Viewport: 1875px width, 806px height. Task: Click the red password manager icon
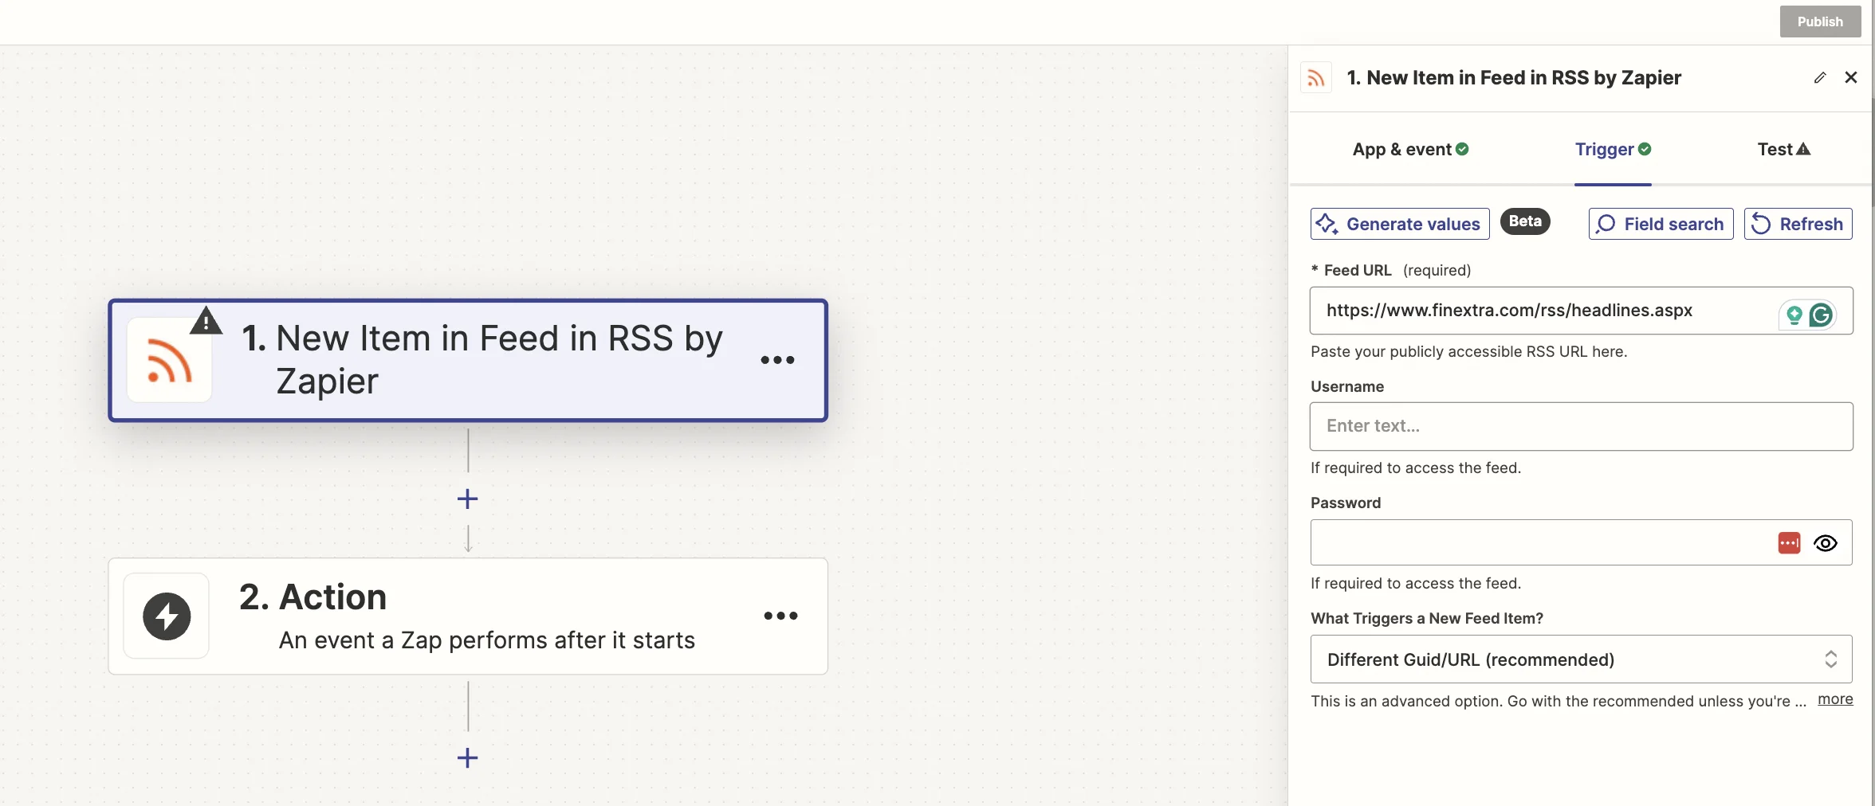[1789, 543]
